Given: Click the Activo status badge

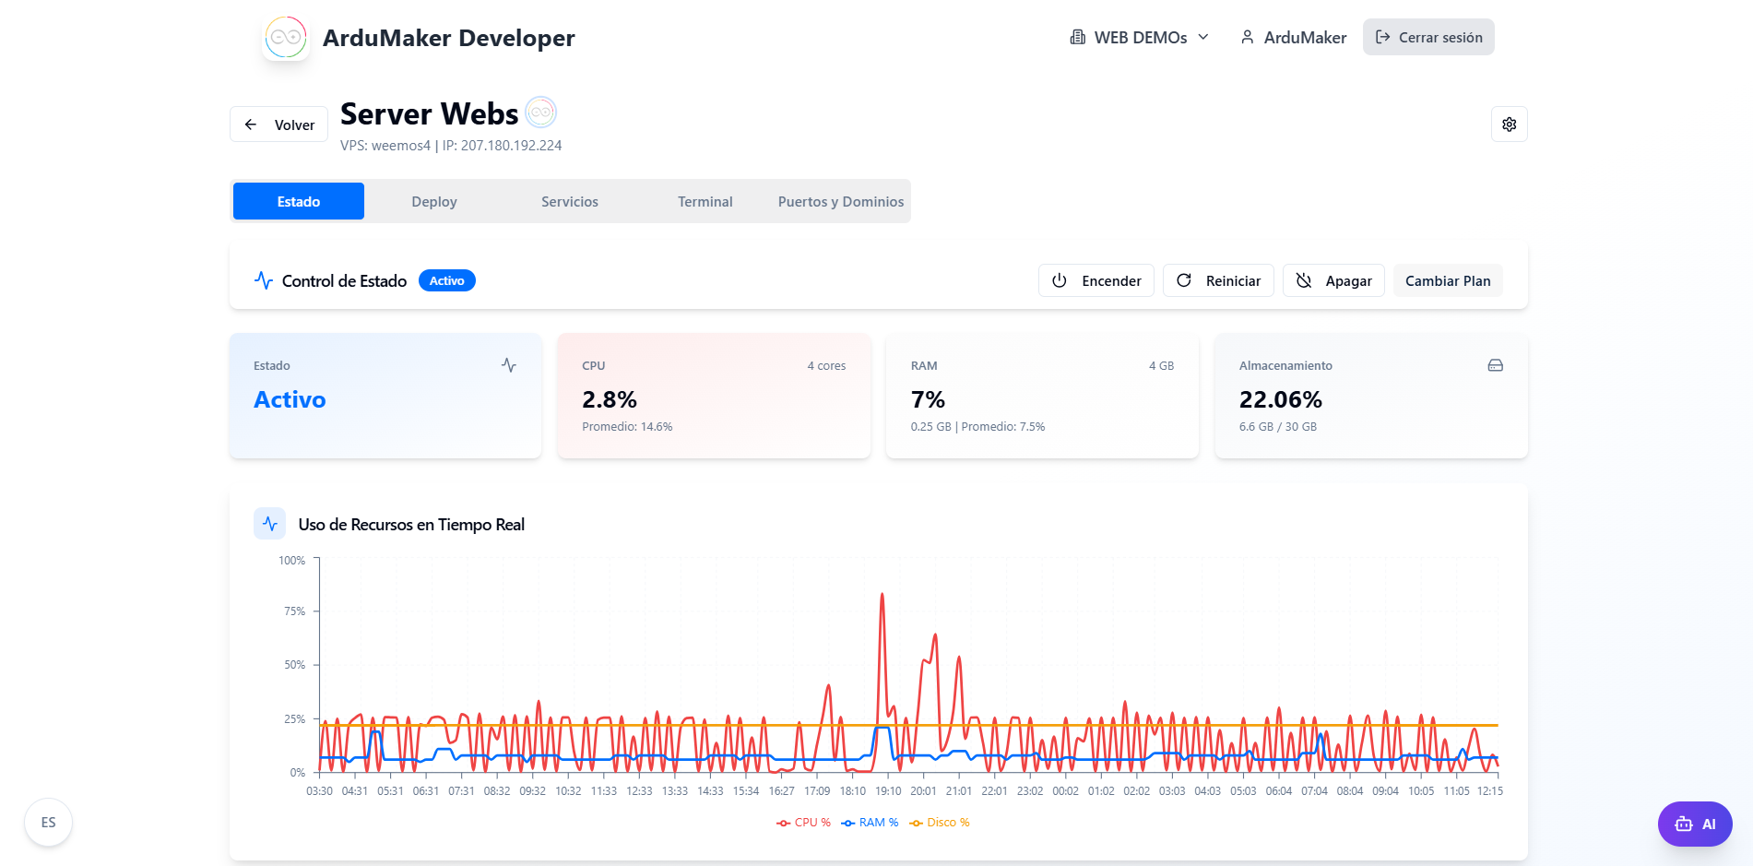Looking at the screenshot, I should pyautogui.click(x=447, y=280).
